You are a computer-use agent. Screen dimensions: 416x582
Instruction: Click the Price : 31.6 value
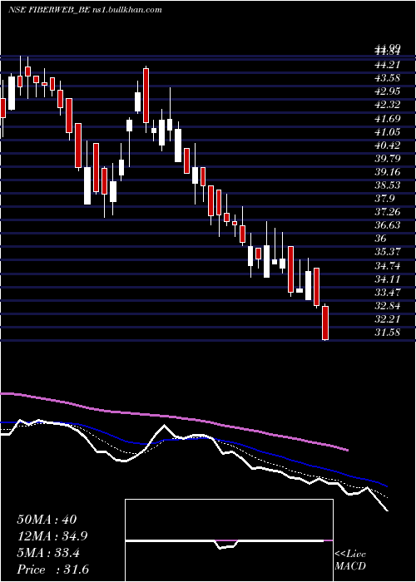click(52, 570)
